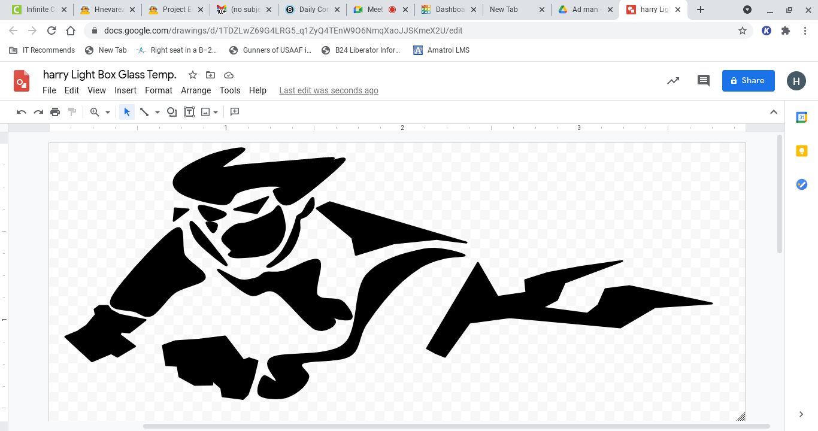Click the drawing title text field

tap(110, 75)
